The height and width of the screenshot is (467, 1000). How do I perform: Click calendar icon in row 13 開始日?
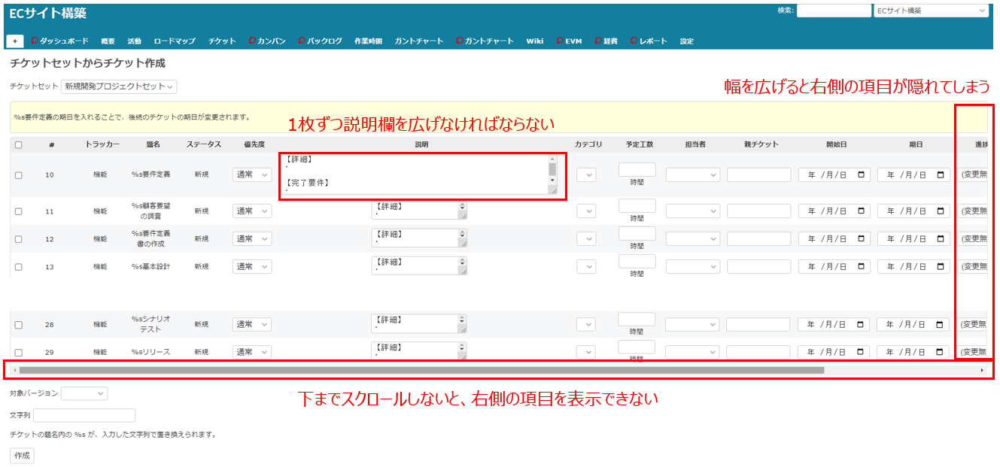pyautogui.click(x=861, y=267)
